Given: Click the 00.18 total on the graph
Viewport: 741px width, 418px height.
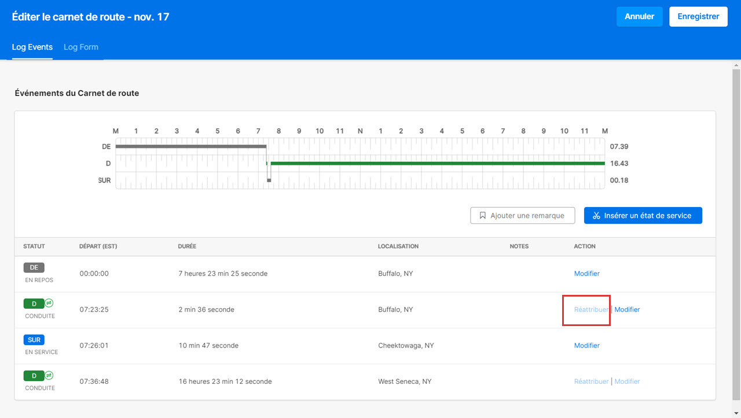Looking at the screenshot, I should coord(619,180).
